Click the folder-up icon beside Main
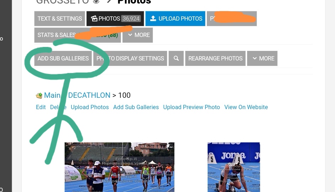The height and width of the screenshot is (192, 335). click(39, 96)
